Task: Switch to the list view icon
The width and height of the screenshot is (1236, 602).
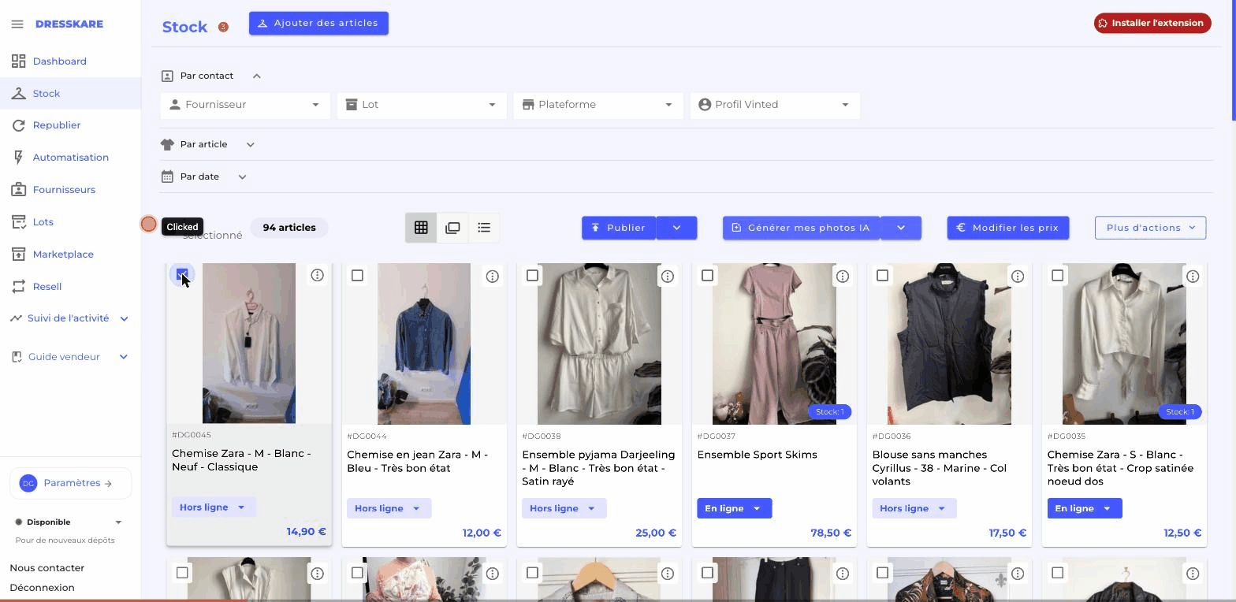Action: [x=484, y=228]
